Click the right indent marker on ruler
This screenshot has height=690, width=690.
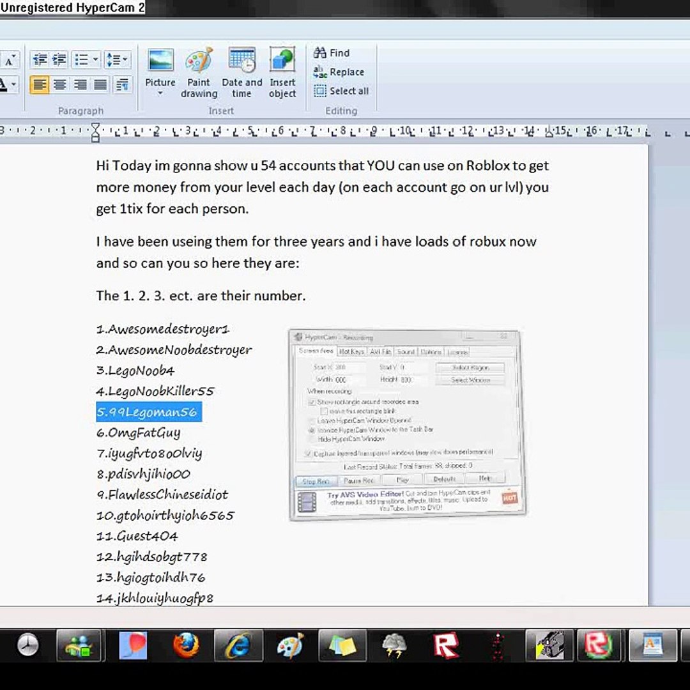click(549, 132)
